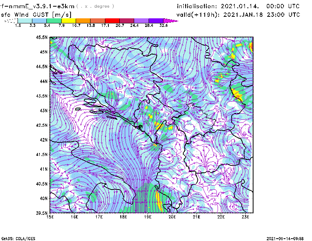Click the 43.5N latitude label
This screenshot has width=312, height=241.
tap(42, 96)
